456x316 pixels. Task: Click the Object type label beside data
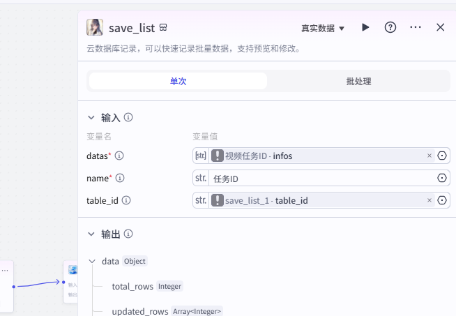135,261
